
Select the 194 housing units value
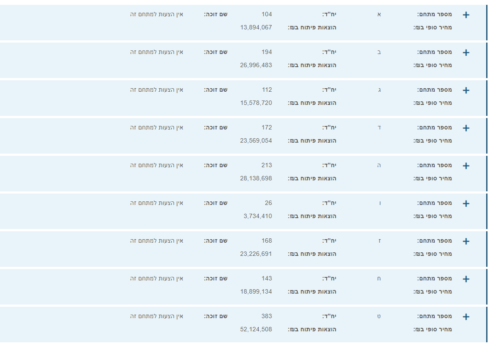pyautogui.click(x=267, y=52)
